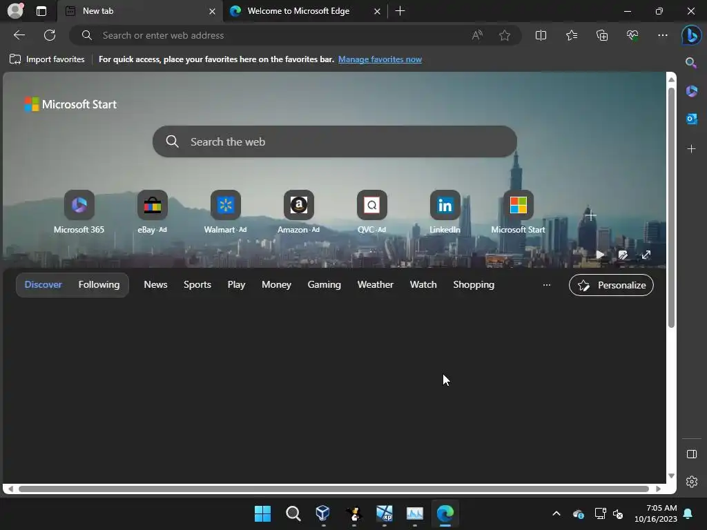The height and width of the screenshot is (530, 707).
Task: Open Settings and more menu
Action: click(663, 35)
